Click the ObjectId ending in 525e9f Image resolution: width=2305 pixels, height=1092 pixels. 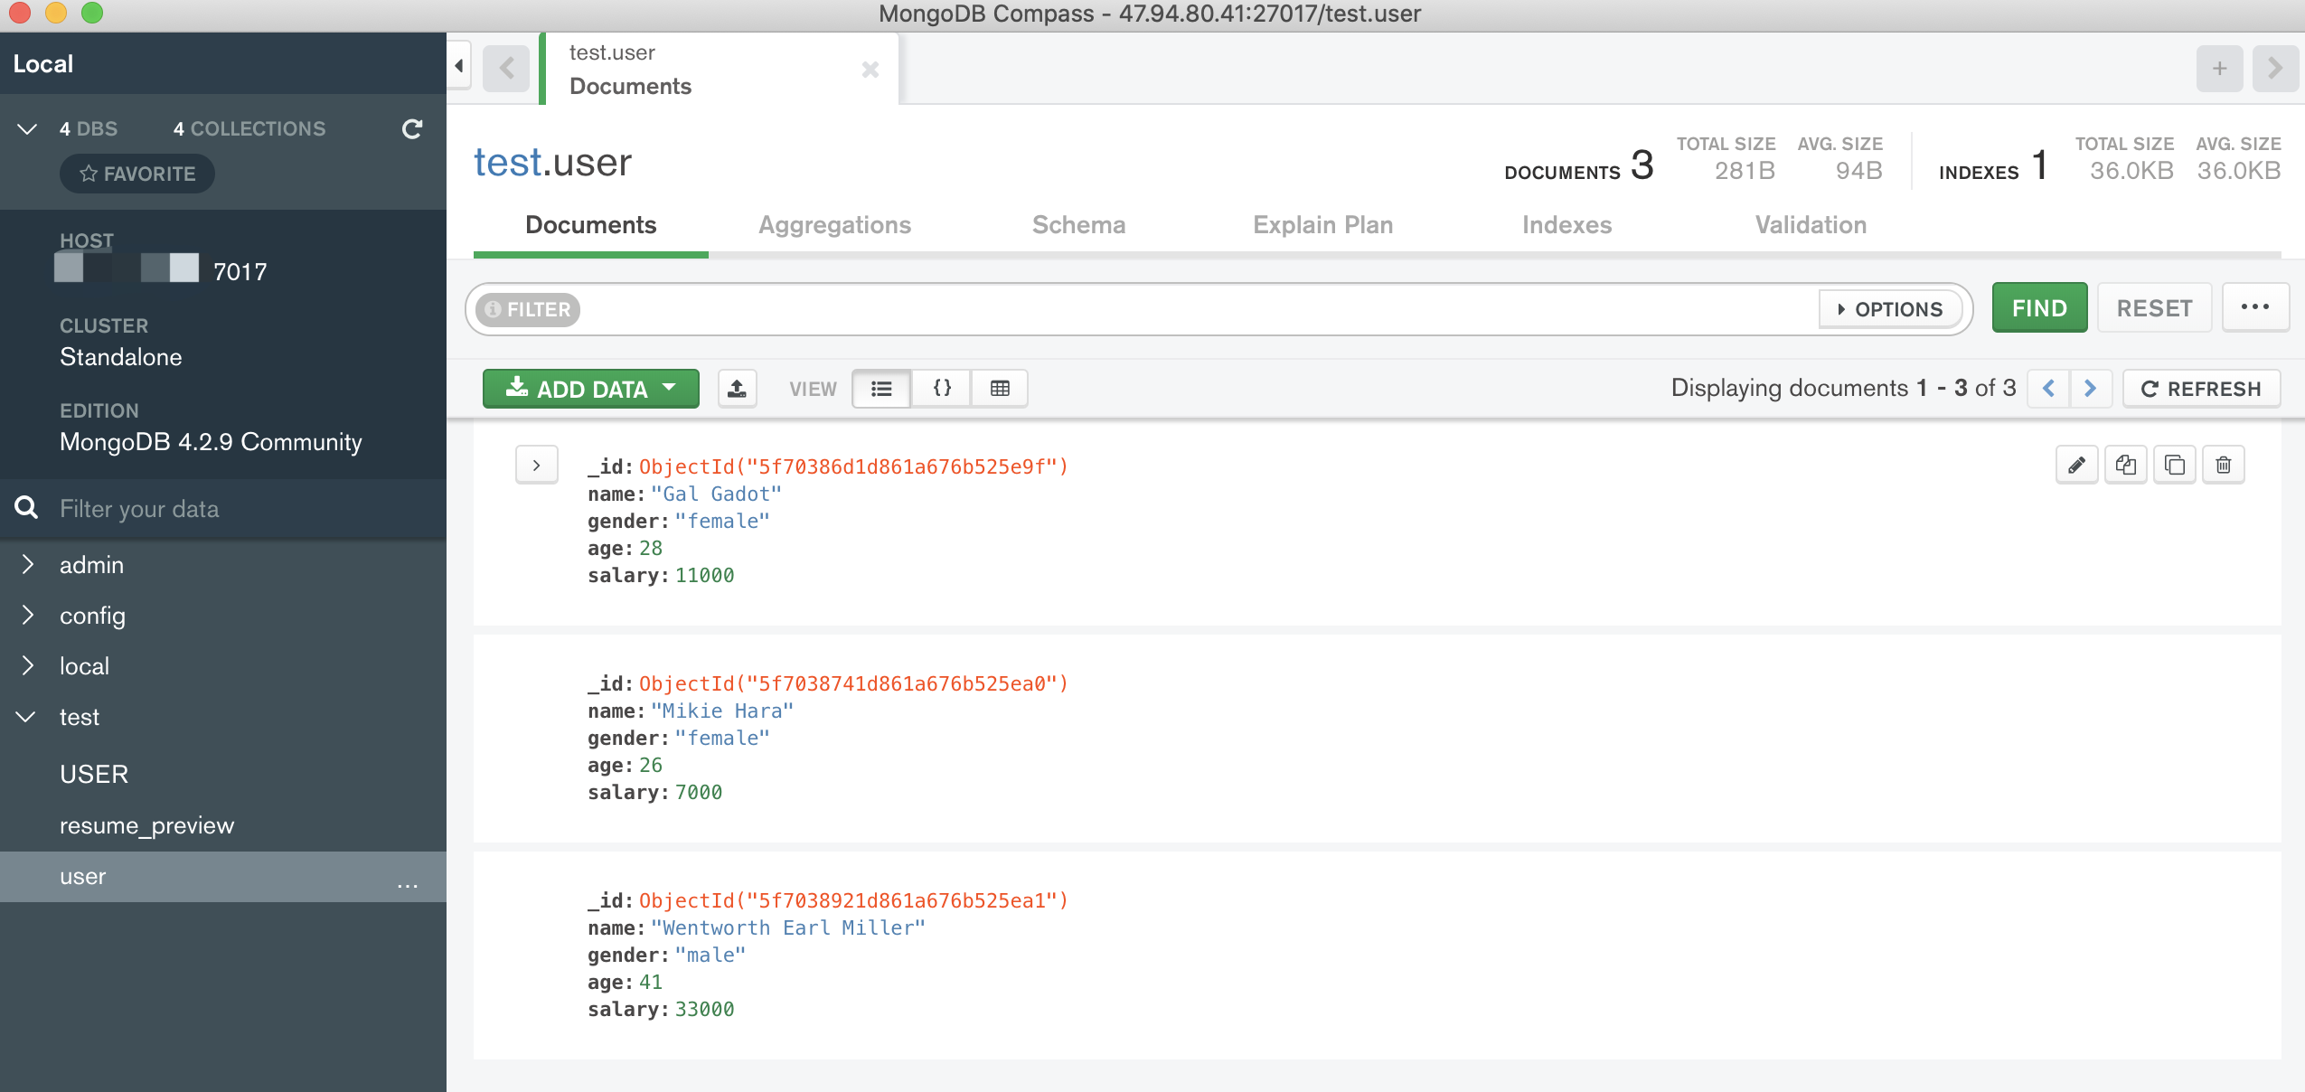853,467
